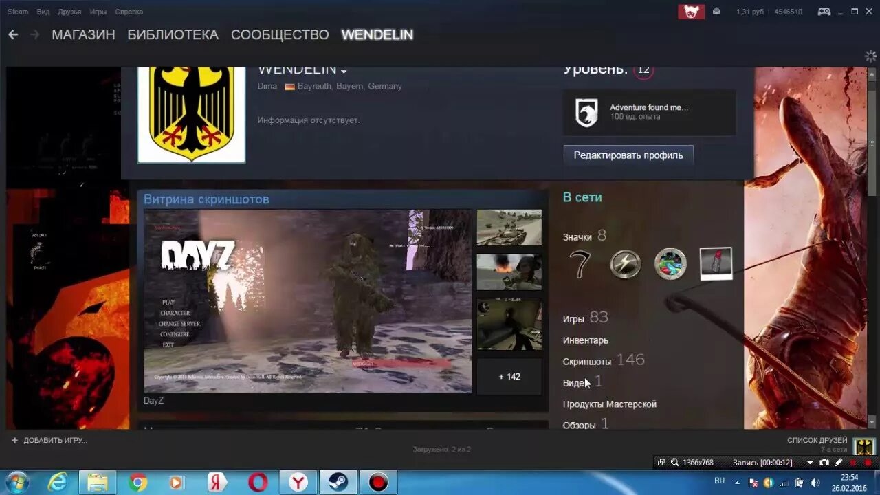The width and height of the screenshot is (880, 495).
Task: Open the lipstick photo badge
Action: tap(716, 264)
